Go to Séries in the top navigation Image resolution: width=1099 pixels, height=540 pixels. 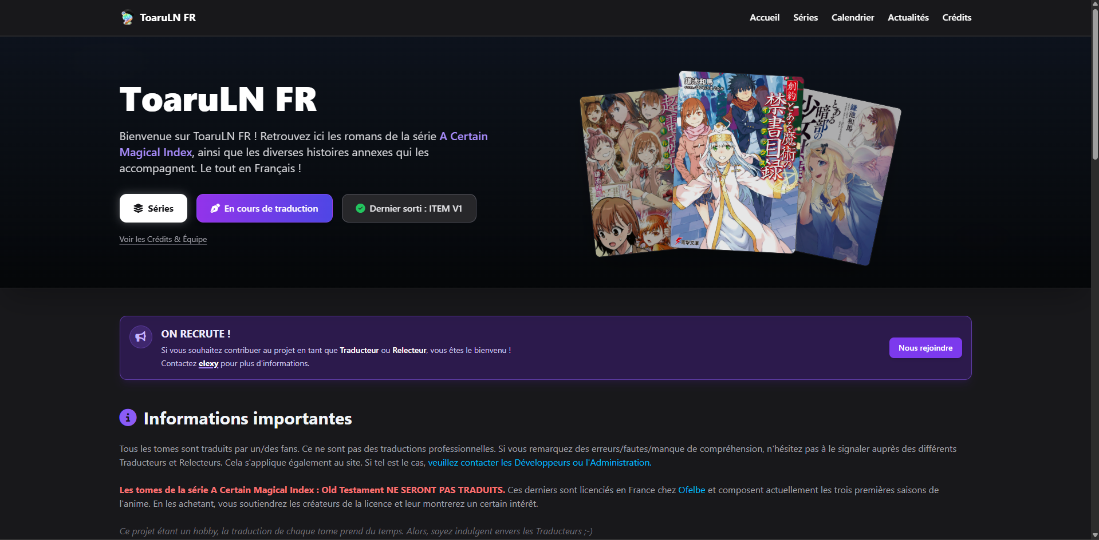tap(805, 18)
